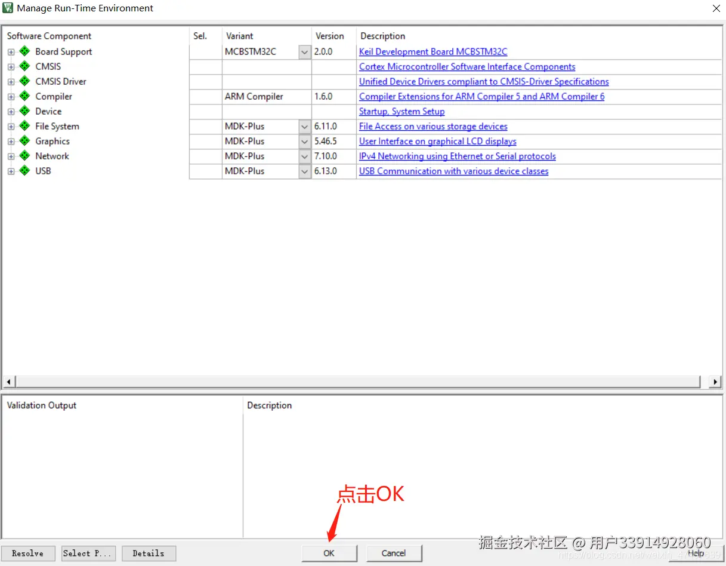Select the Board Support tree label
The height and width of the screenshot is (566, 726).
[x=63, y=52]
